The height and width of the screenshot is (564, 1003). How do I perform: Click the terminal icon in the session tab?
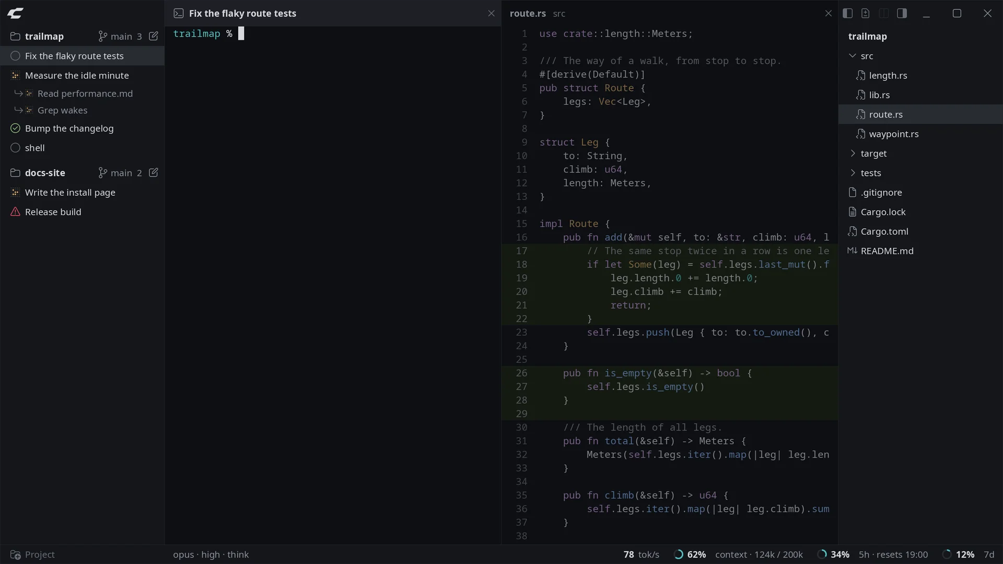(x=179, y=14)
